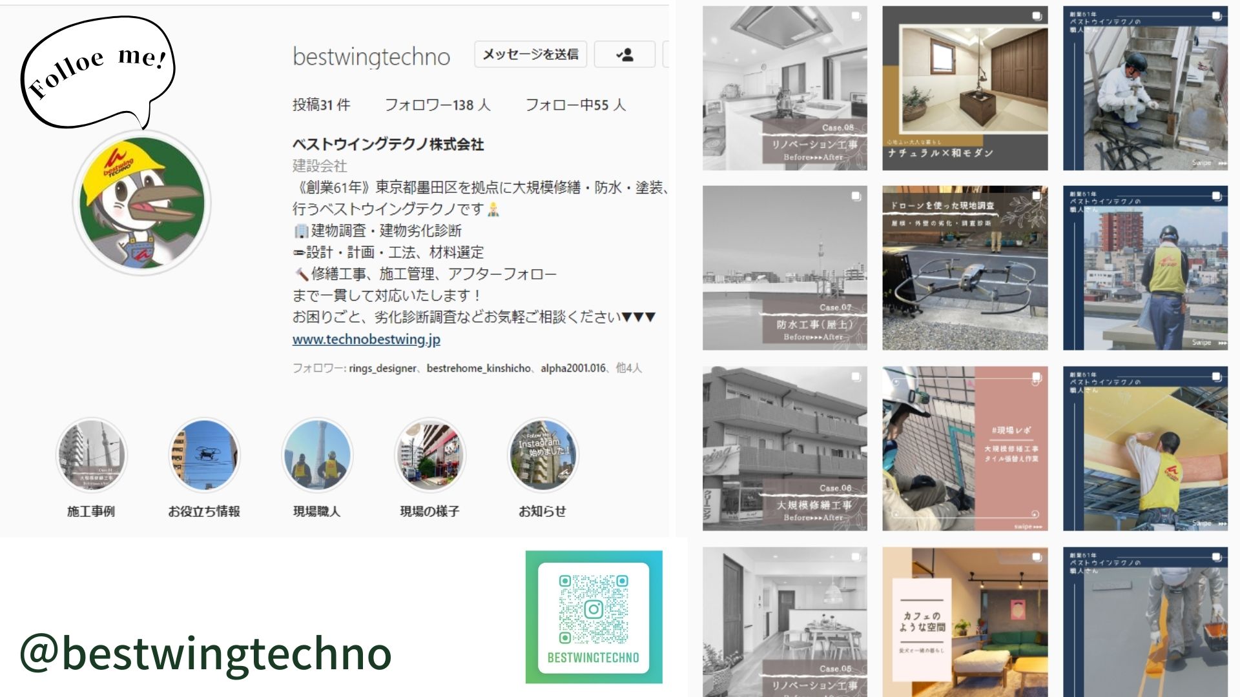This screenshot has width=1240, height=697.
Task: Click the mascot profile picture
Action: (x=141, y=203)
